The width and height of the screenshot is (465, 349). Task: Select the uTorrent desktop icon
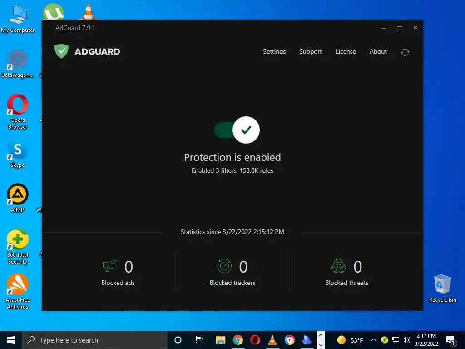[53, 12]
